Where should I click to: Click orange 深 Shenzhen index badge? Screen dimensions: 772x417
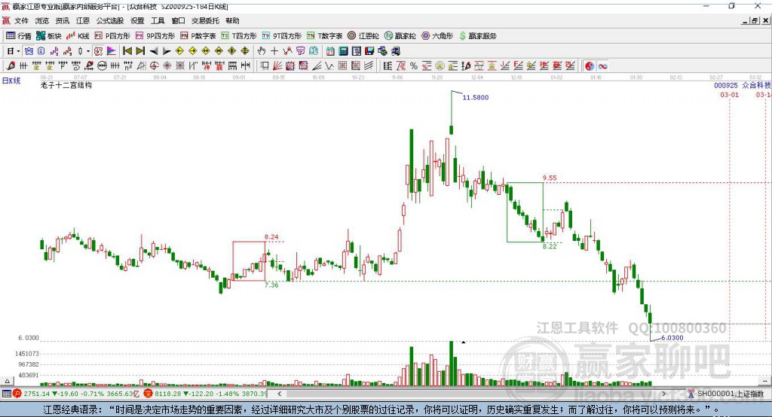click(x=149, y=394)
